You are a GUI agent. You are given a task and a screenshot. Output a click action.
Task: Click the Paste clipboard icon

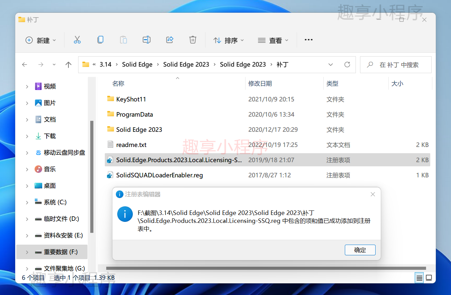click(x=123, y=40)
